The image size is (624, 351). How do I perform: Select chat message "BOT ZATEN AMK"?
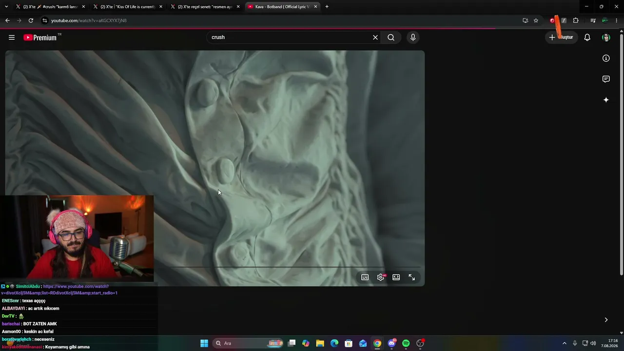coord(40,324)
